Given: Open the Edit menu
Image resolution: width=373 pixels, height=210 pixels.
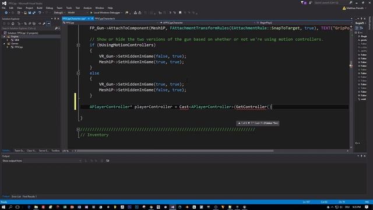Looking at the screenshot, I should pos(11,8).
